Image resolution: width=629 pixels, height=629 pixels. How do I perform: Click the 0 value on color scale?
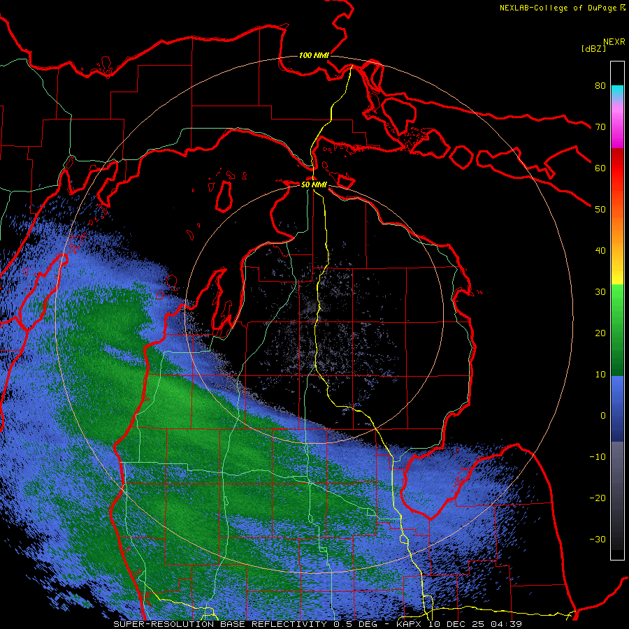click(x=603, y=416)
